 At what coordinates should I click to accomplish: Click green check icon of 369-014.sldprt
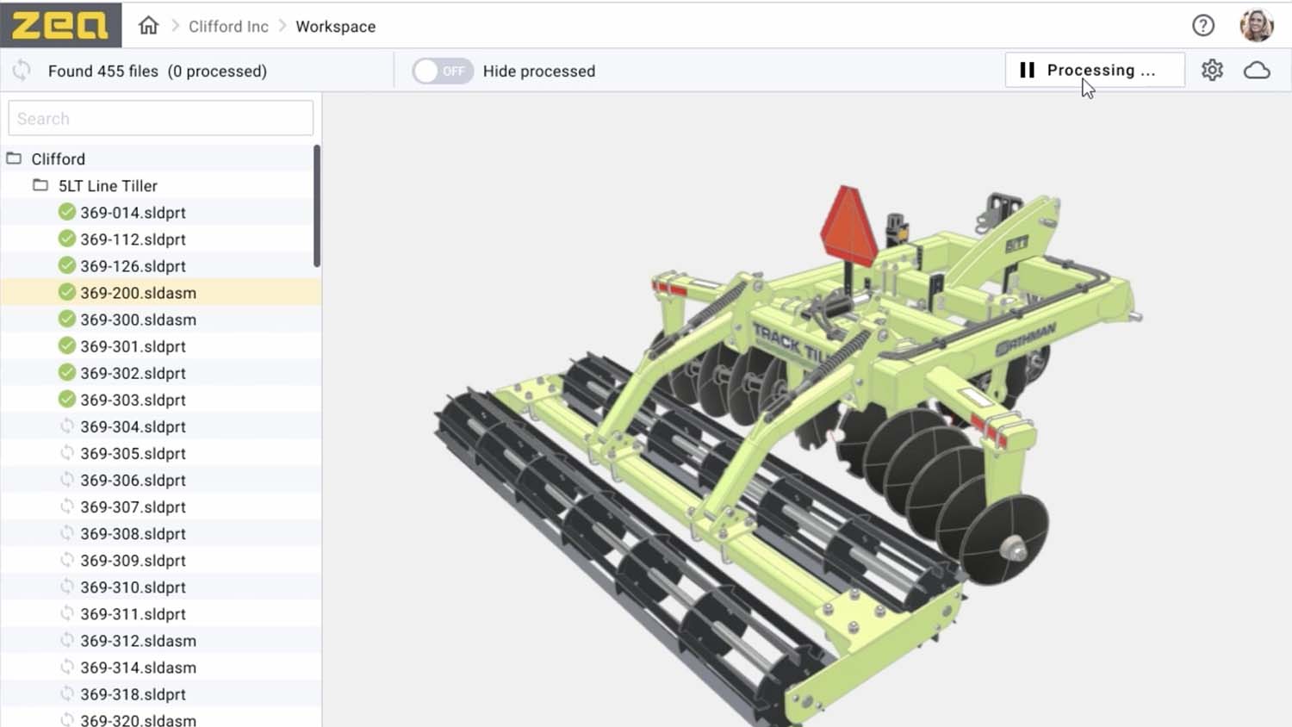pos(67,212)
